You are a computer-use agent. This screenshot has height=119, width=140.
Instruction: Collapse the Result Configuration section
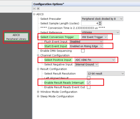38,69
